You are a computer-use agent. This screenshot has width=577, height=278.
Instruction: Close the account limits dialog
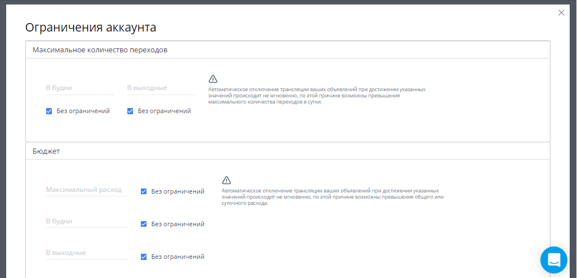click(561, 12)
